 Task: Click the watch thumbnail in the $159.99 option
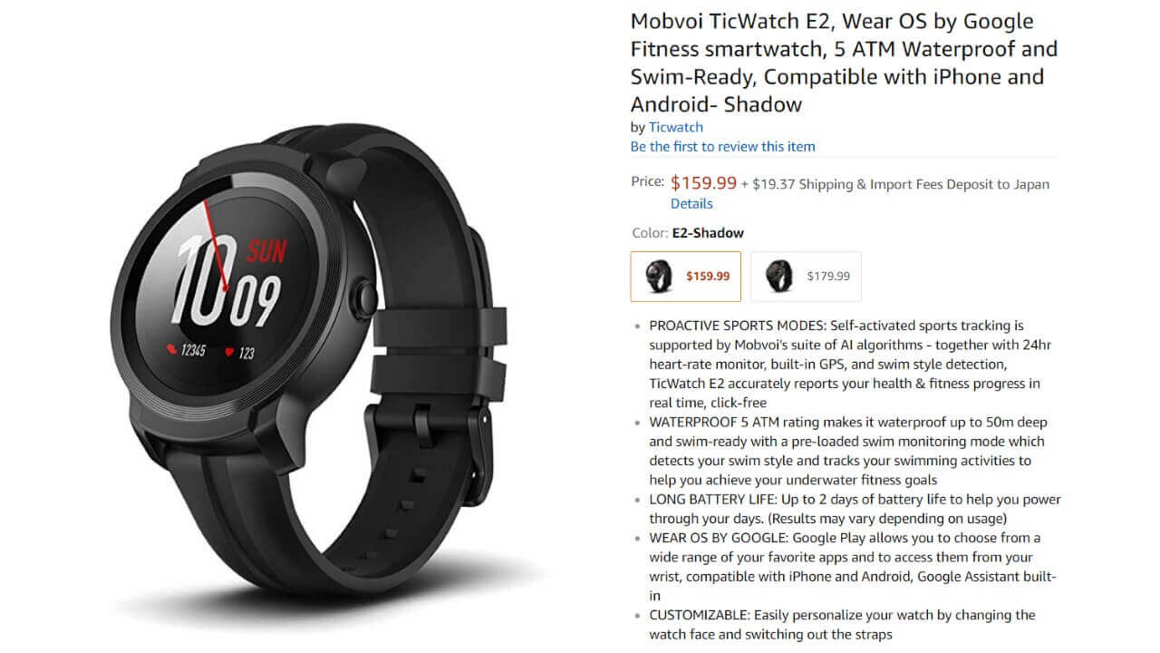pos(660,276)
